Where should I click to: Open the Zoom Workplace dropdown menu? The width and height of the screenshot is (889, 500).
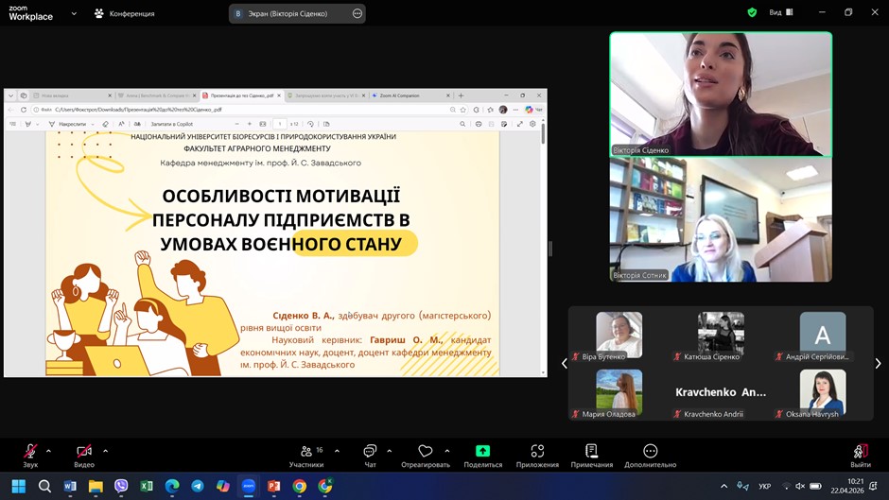click(75, 14)
